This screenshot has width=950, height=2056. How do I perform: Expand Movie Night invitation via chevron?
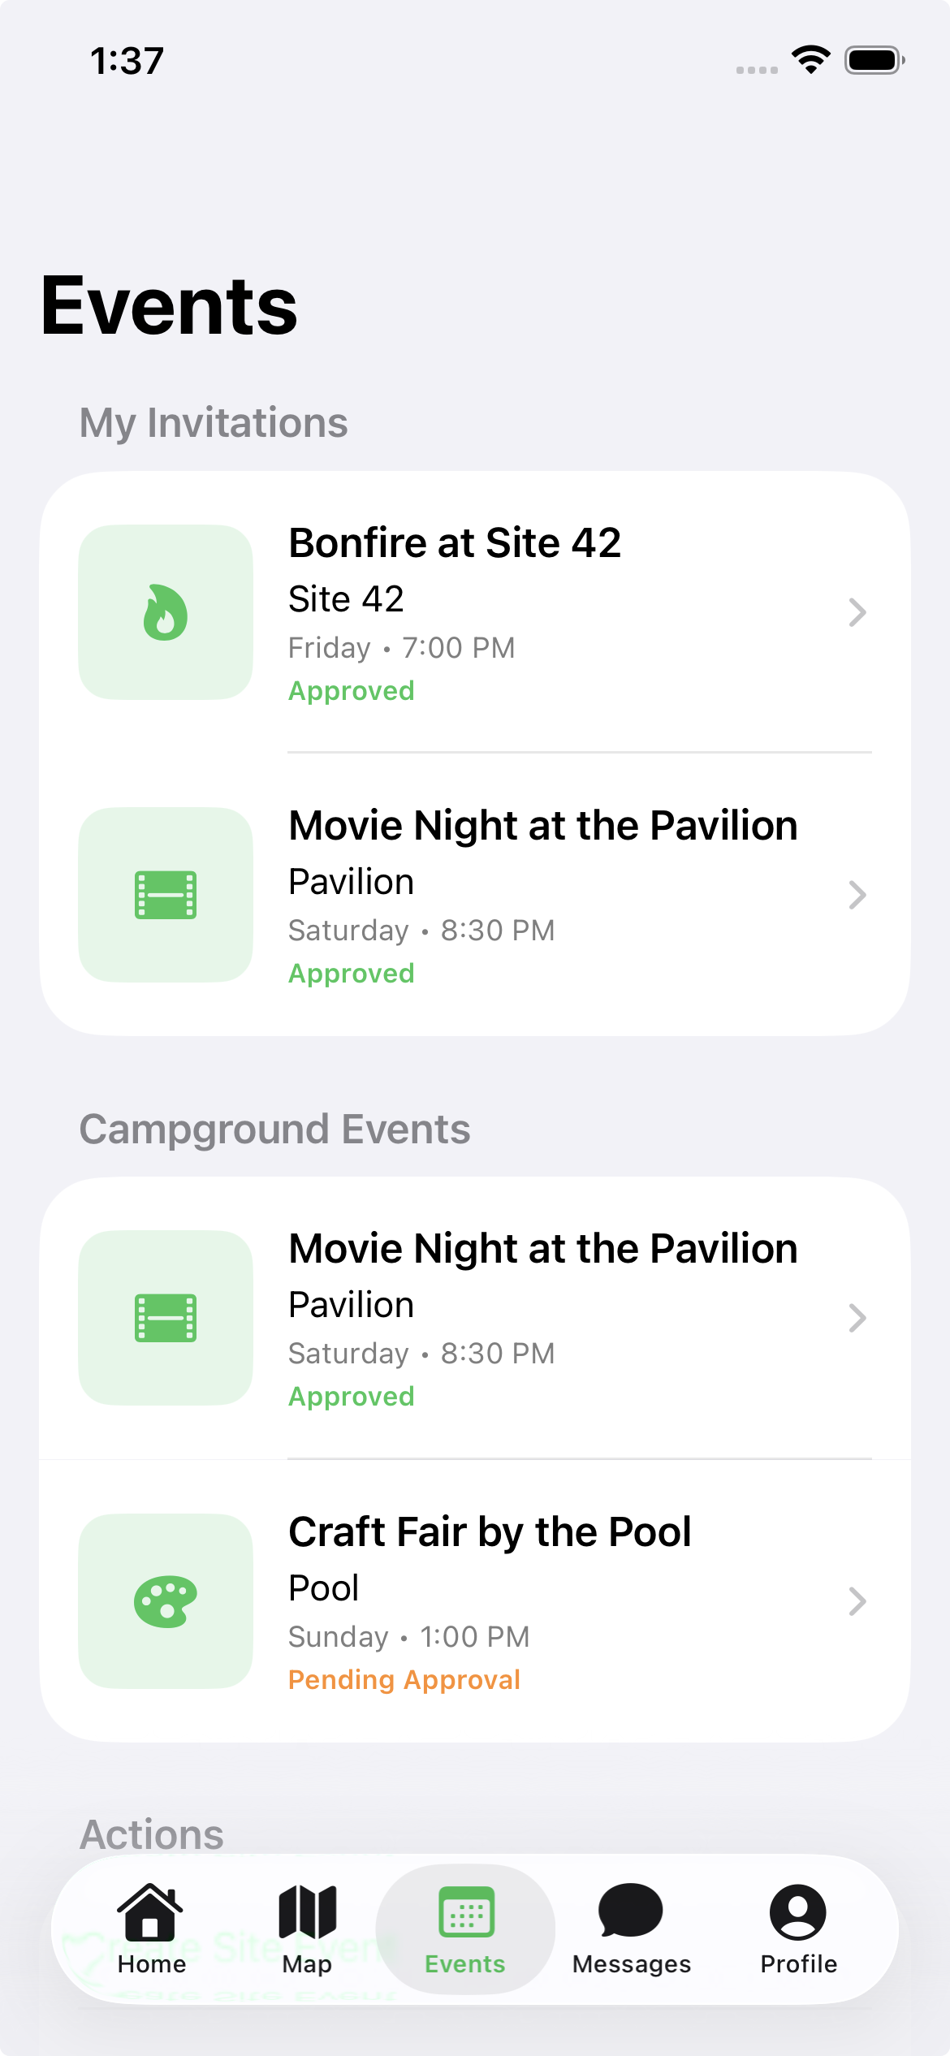coord(857,895)
